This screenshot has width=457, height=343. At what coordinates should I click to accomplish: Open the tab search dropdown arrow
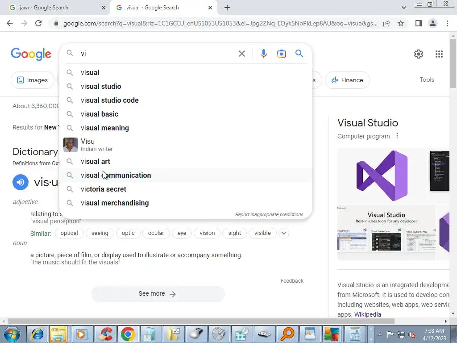[x=403, y=8]
